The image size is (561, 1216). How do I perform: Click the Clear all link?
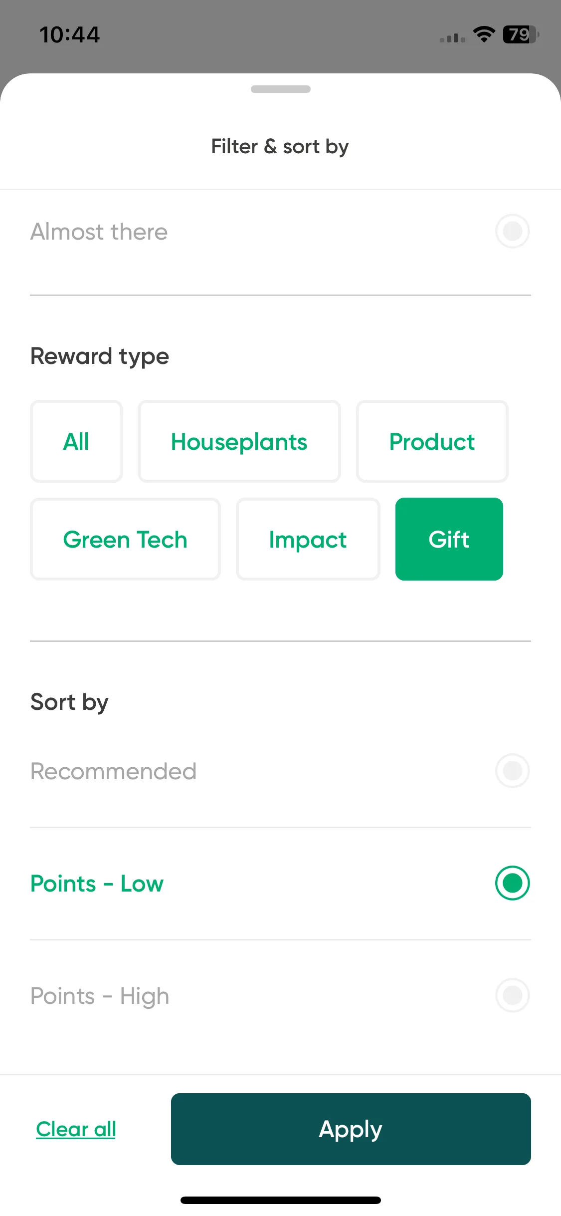point(76,1129)
